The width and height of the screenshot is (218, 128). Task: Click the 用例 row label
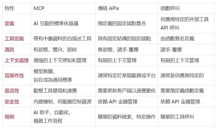tap(10, 117)
